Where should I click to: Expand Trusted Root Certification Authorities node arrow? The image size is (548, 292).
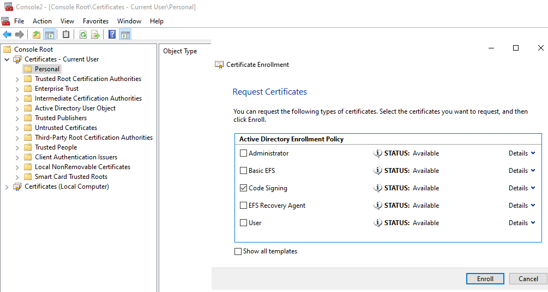(17, 79)
